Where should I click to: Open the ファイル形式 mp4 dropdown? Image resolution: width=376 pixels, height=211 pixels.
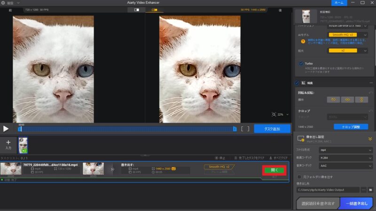345,150
